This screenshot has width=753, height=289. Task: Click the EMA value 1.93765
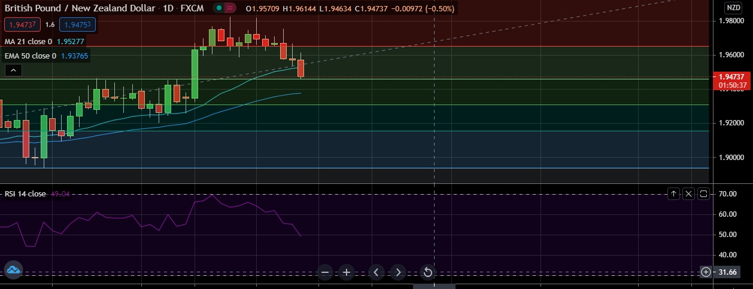click(75, 56)
